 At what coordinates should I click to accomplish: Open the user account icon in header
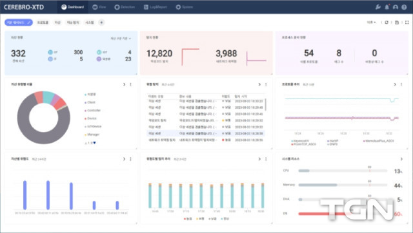tap(396, 7)
